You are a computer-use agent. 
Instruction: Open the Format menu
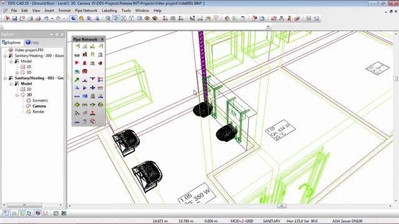(x=64, y=11)
